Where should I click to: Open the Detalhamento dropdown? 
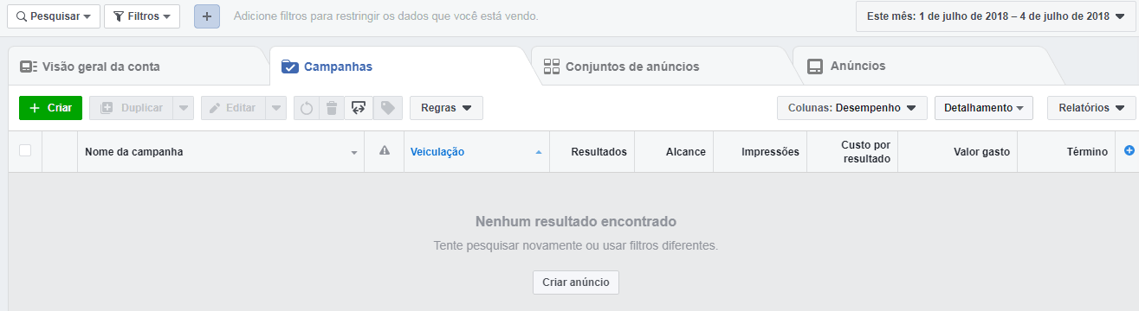(x=984, y=108)
